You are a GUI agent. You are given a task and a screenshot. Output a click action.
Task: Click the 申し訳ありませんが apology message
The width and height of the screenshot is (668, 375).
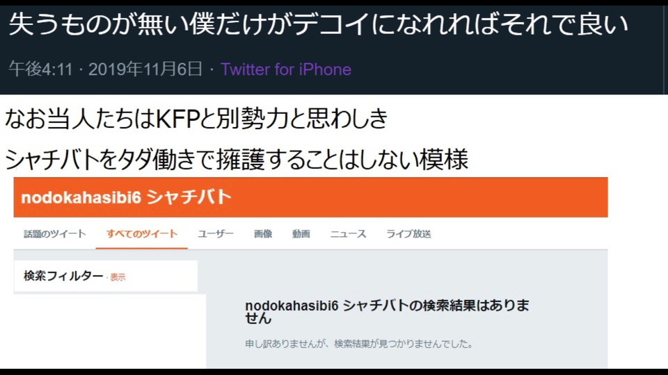click(x=359, y=344)
